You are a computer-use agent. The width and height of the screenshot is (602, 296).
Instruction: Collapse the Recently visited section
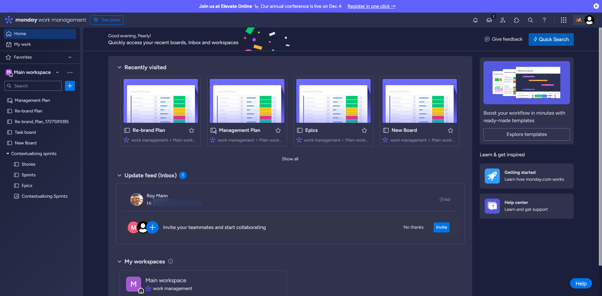click(x=119, y=67)
